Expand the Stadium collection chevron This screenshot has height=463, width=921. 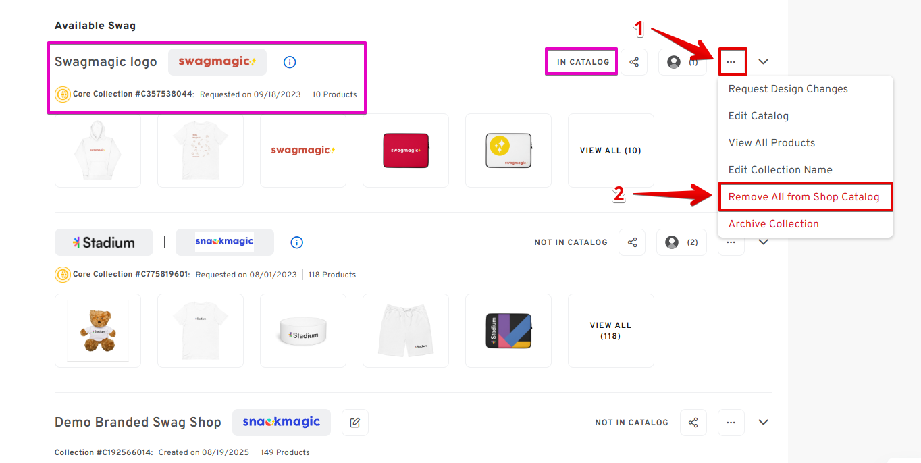tap(763, 242)
